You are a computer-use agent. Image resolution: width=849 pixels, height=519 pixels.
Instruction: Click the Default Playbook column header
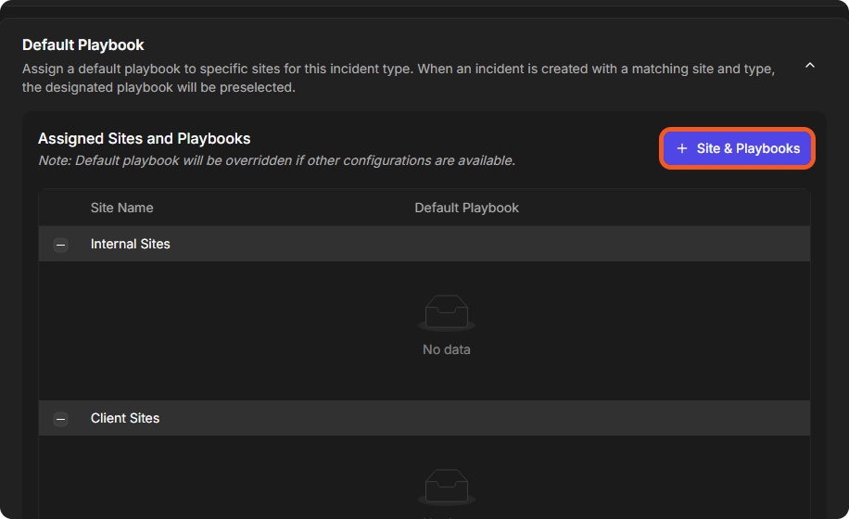click(467, 208)
